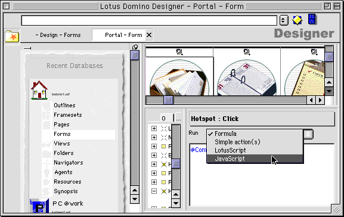
Task: Select the objects tab labeled 0
Action: tap(164, 118)
